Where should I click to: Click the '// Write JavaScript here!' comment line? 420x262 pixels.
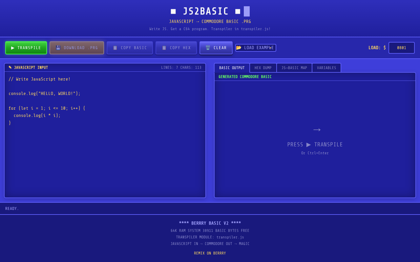tap(40, 79)
